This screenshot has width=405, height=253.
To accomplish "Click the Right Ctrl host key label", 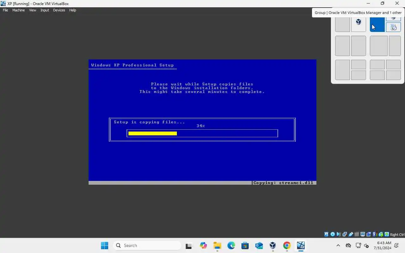I will point(397,235).
